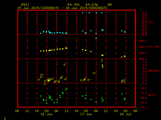Click the number 2 in bottom-left corner
The height and width of the screenshot is (120, 161).
coord(5,118)
